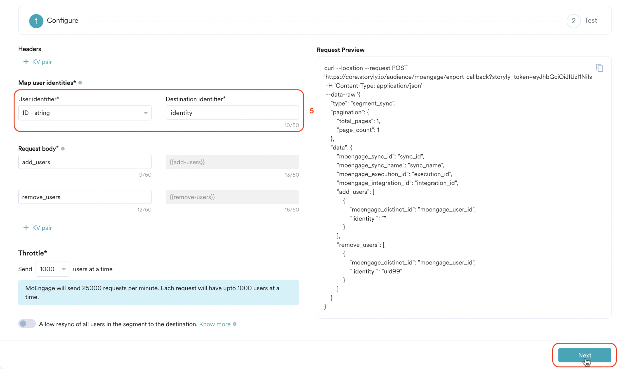
Task: Click info icon beside Request body
Action: coord(63,149)
